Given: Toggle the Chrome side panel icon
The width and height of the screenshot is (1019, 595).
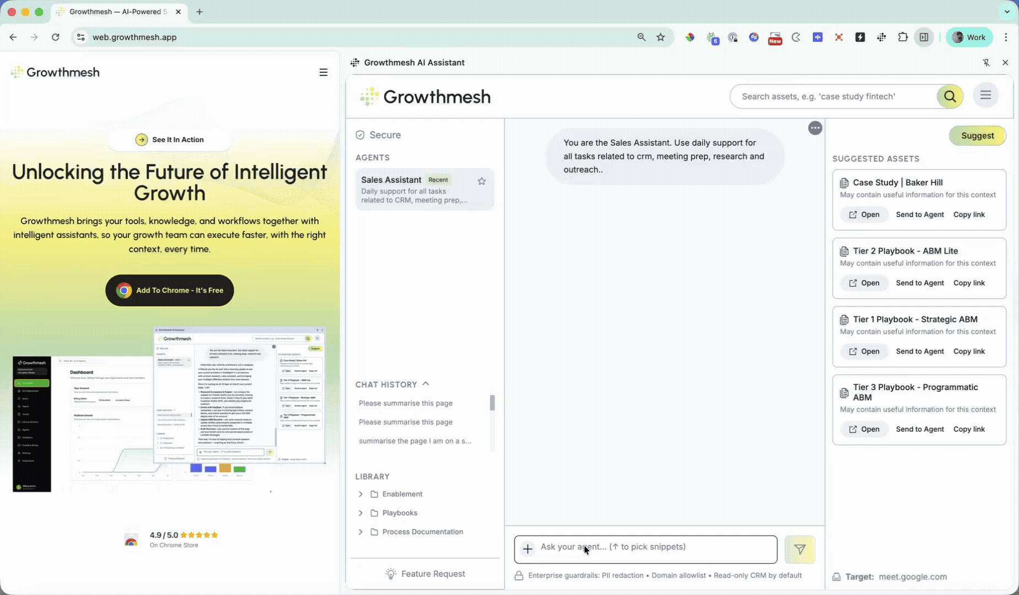Looking at the screenshot, I should click(x=924, y=37).
